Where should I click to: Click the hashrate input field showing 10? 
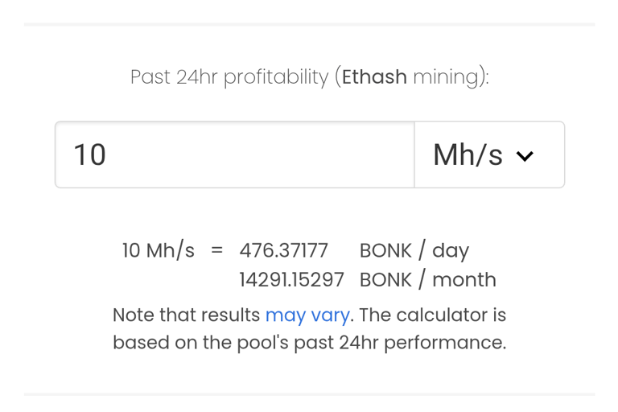(233, 154)
